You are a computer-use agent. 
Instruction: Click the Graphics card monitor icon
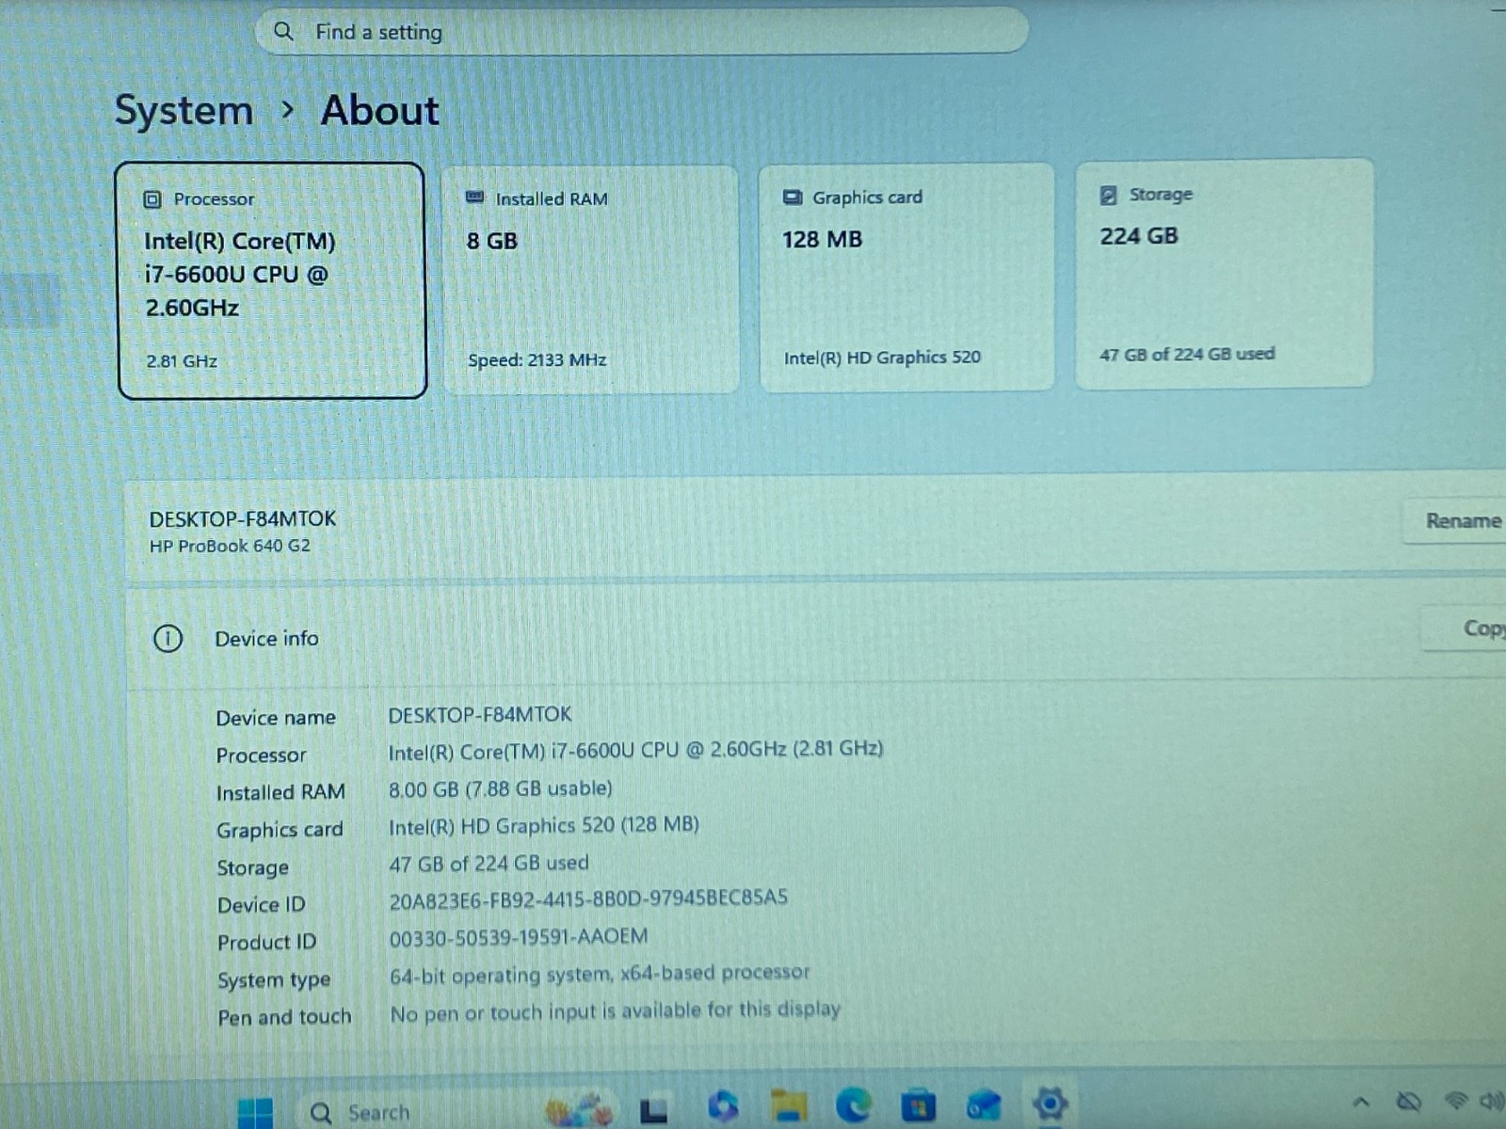(x=793, y=198)
